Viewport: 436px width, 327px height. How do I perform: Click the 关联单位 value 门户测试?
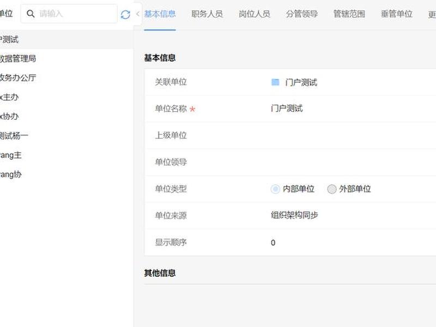[301, 82]
